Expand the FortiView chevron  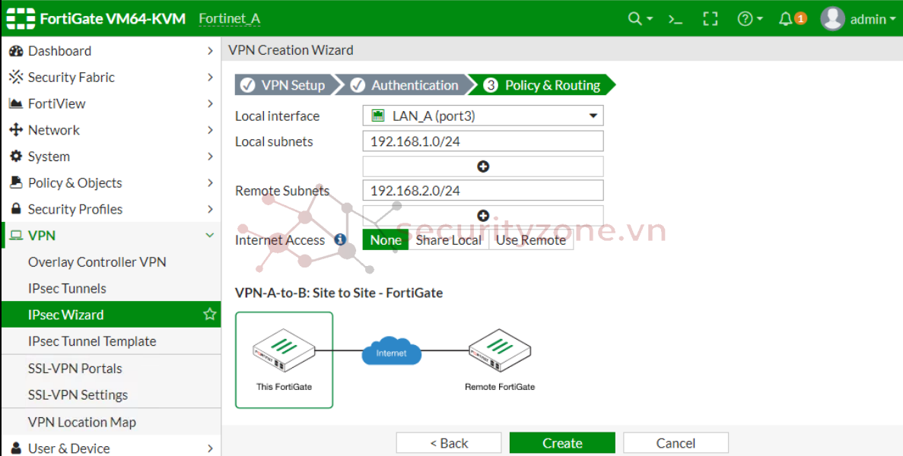[210, 103]
